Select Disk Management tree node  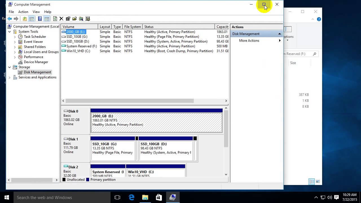(38, 72)
